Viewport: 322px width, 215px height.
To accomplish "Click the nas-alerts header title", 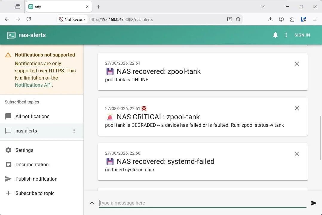I will tap(32, 35).
